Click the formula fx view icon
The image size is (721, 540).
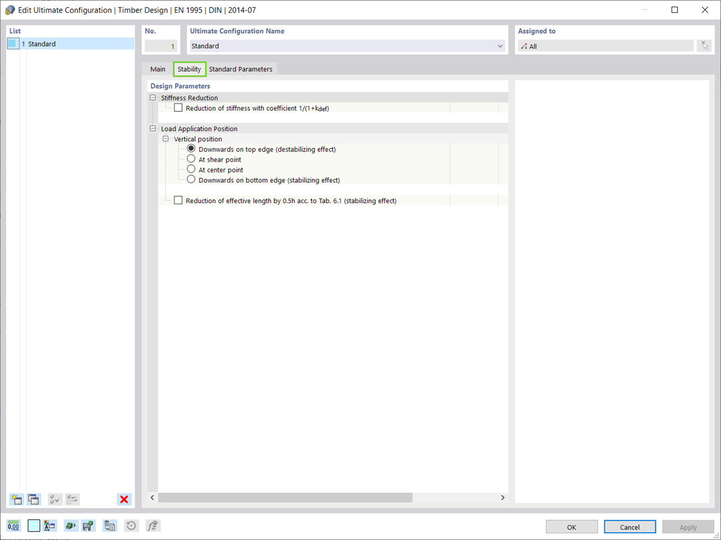point(153,526)
